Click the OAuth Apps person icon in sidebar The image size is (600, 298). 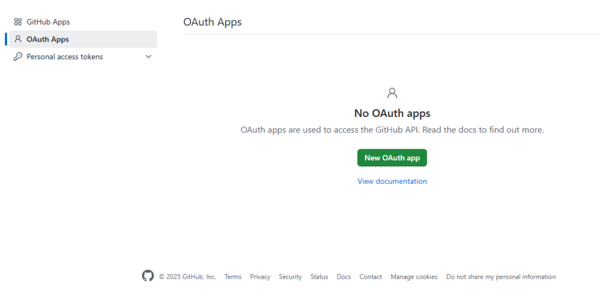coord(18,39)
